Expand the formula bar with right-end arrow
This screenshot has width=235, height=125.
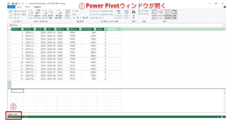coord(224,25)
